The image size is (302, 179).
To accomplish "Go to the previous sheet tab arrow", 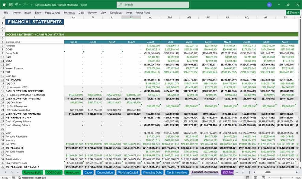I will (x=5, y=172).
